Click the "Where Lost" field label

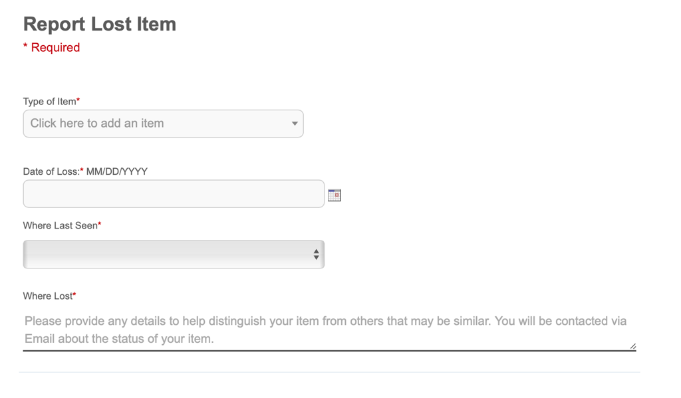point(47,296)
